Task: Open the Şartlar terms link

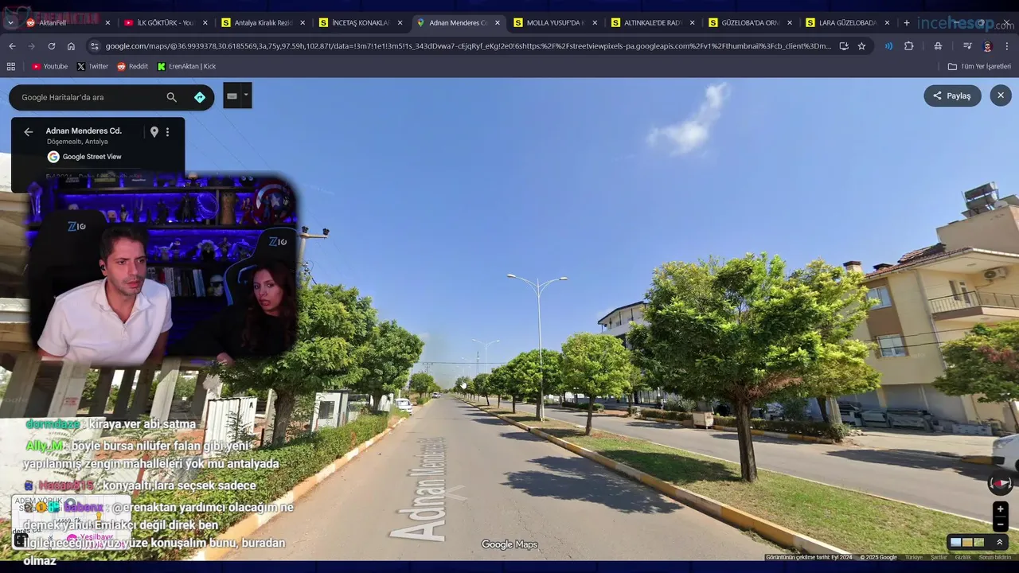Action: pos(939,557)
